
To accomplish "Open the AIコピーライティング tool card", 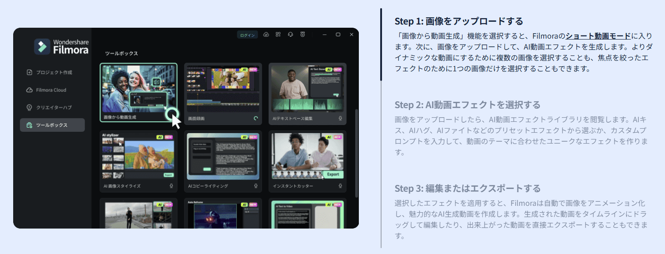I will click(223, 161).
